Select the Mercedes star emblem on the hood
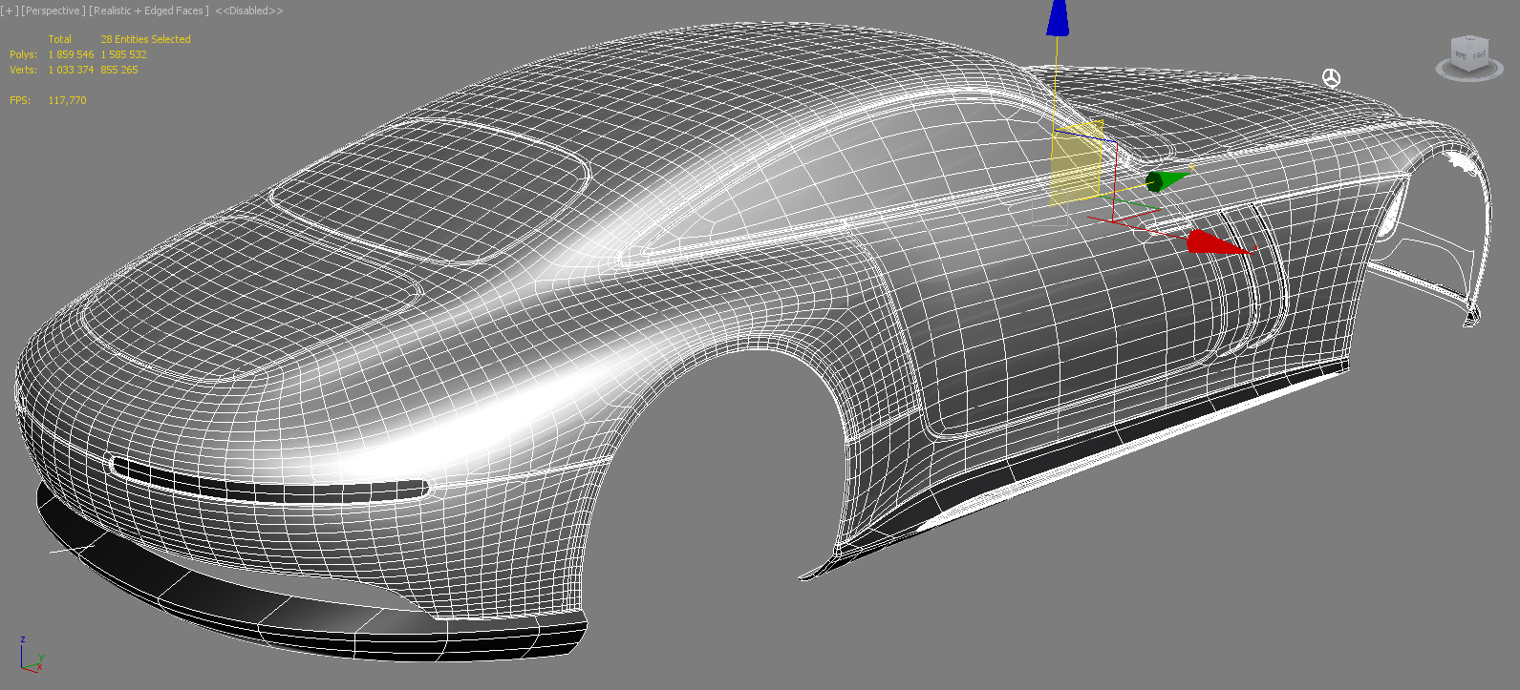 click(1331, 78)
